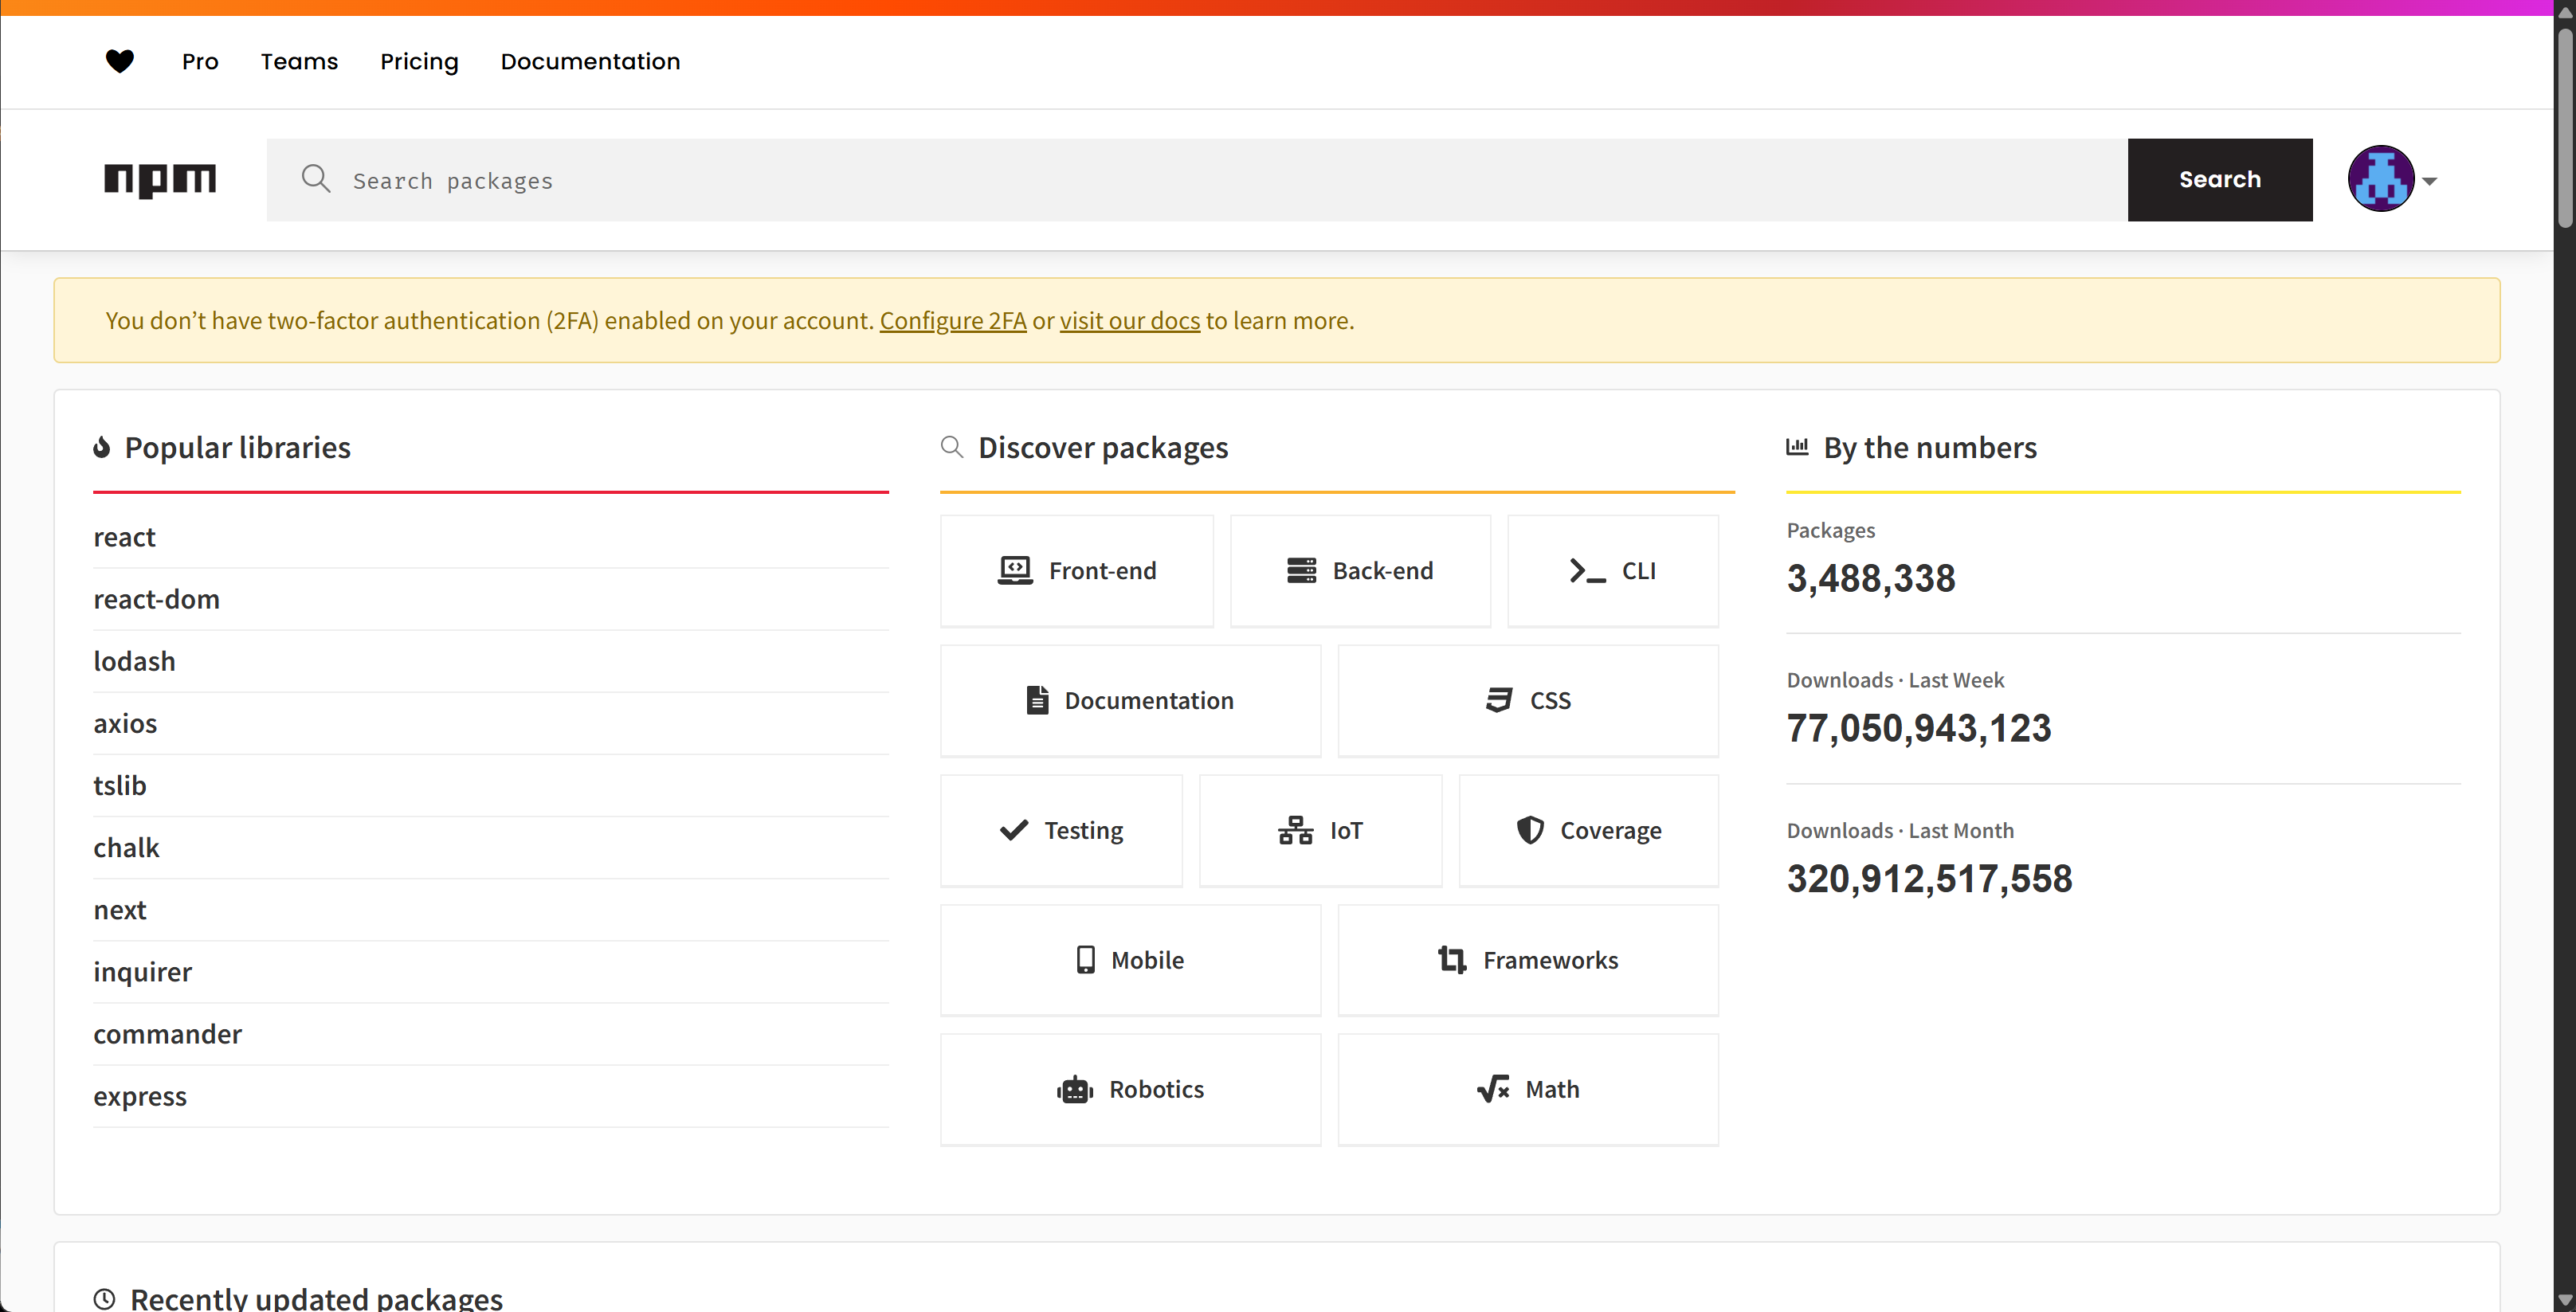Select the Mobile text label
Viewport: 2576px width, 1312px height.
[x=1147, y=960]
